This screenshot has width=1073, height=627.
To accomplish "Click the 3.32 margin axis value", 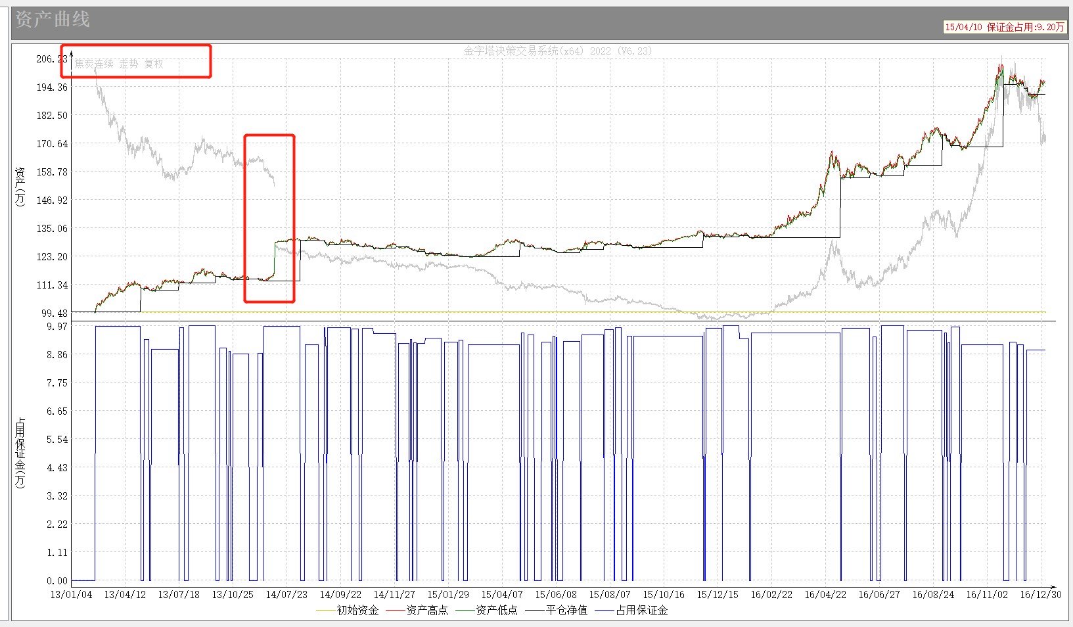I will click(x=57, y=496).
